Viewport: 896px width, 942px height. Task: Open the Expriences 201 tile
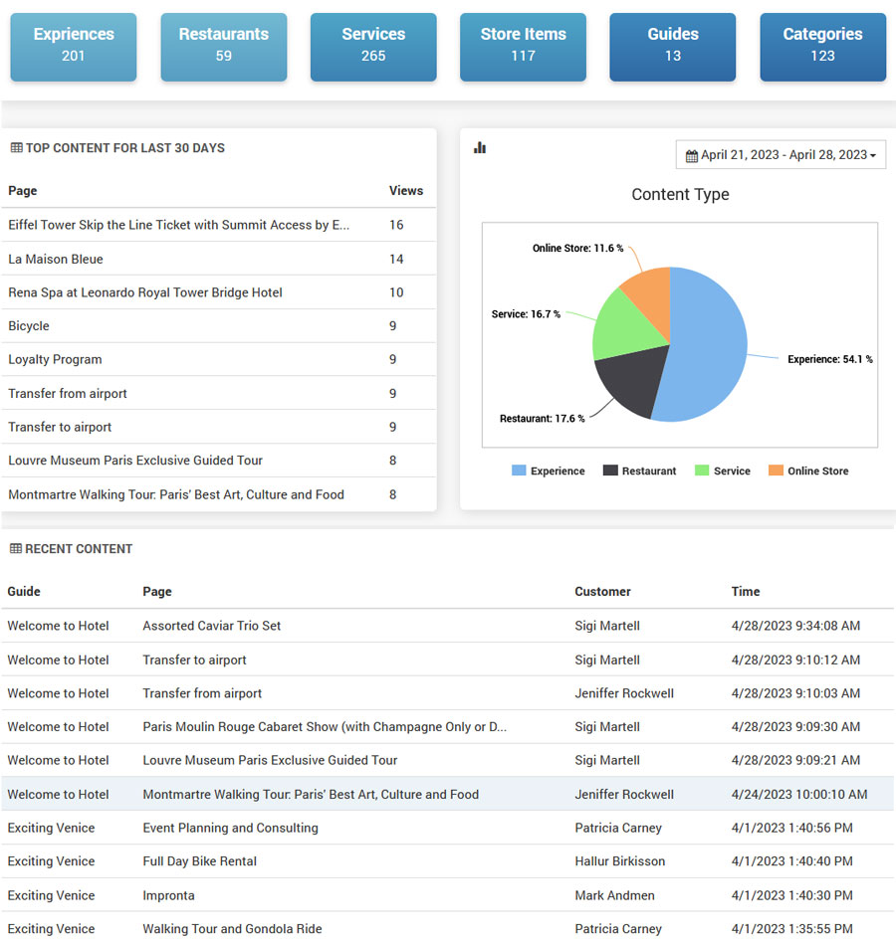coord(74,46)
